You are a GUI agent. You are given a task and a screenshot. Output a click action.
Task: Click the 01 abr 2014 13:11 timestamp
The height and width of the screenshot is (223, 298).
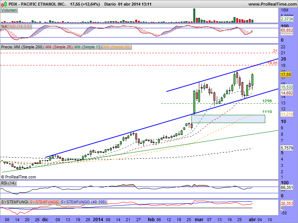click(x=134, y=4)
